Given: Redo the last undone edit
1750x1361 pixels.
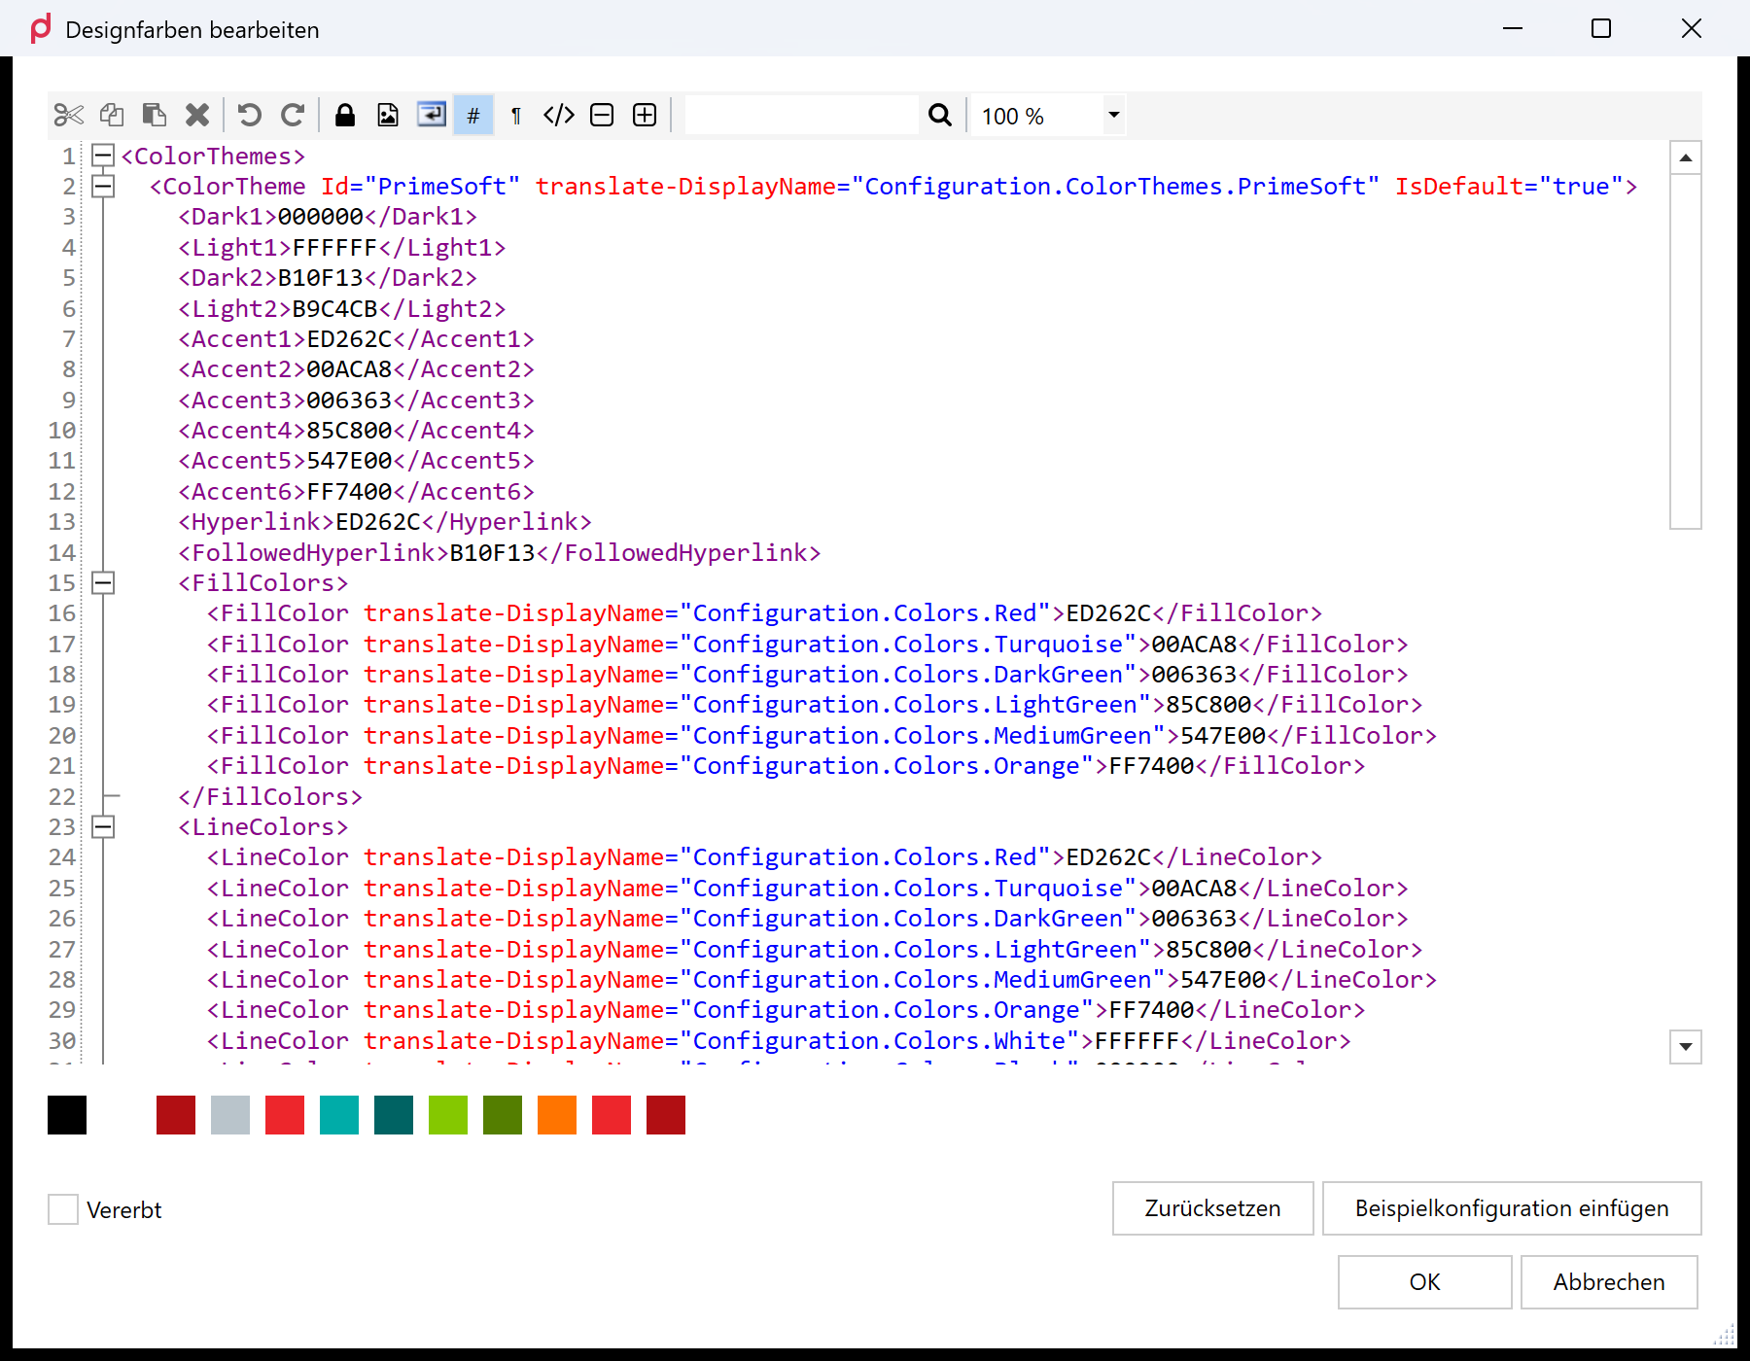Looking at the screenshot, I should coord(293,116).
